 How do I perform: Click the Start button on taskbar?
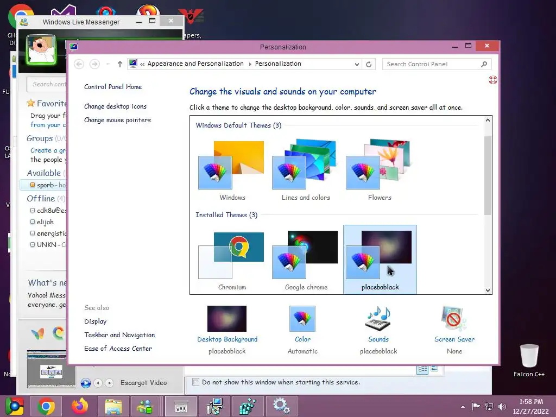pyautogui.click(x=14, y=406)
